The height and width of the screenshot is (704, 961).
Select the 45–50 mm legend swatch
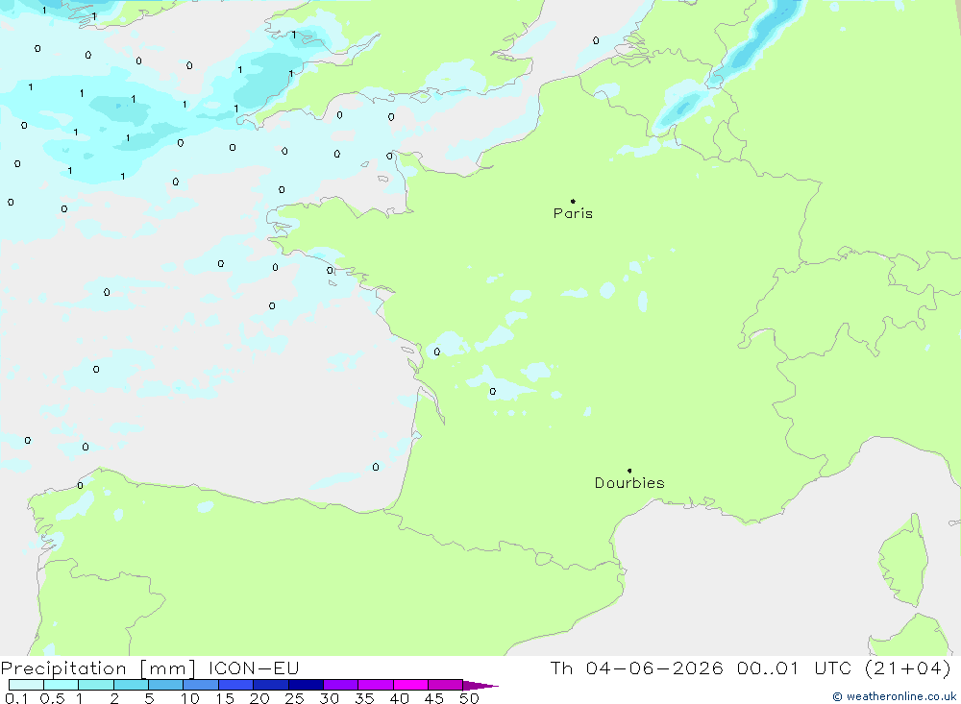(x=446, y=685)
